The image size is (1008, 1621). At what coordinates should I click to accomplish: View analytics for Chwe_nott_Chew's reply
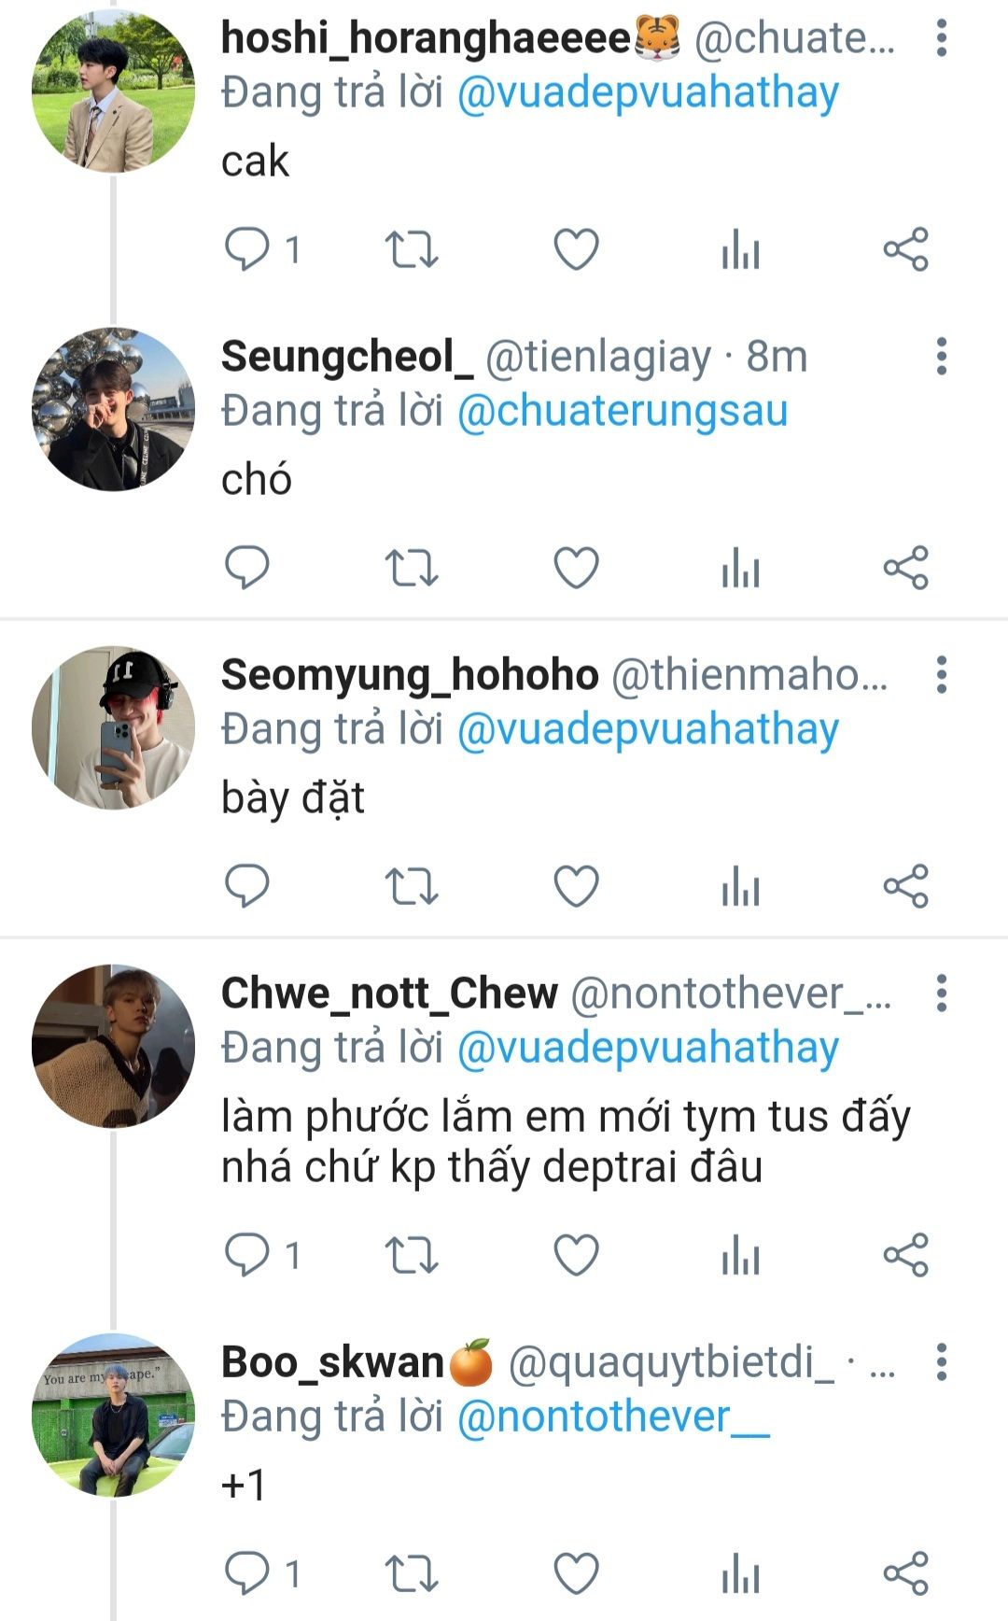click(741, 1255)
